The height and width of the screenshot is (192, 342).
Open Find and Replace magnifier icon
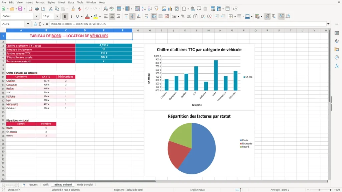tap(105, 9)
